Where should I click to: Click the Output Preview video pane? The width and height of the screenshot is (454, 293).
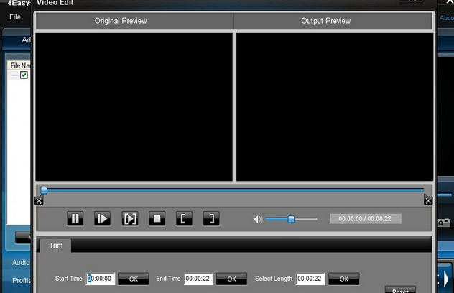(335, 107)
